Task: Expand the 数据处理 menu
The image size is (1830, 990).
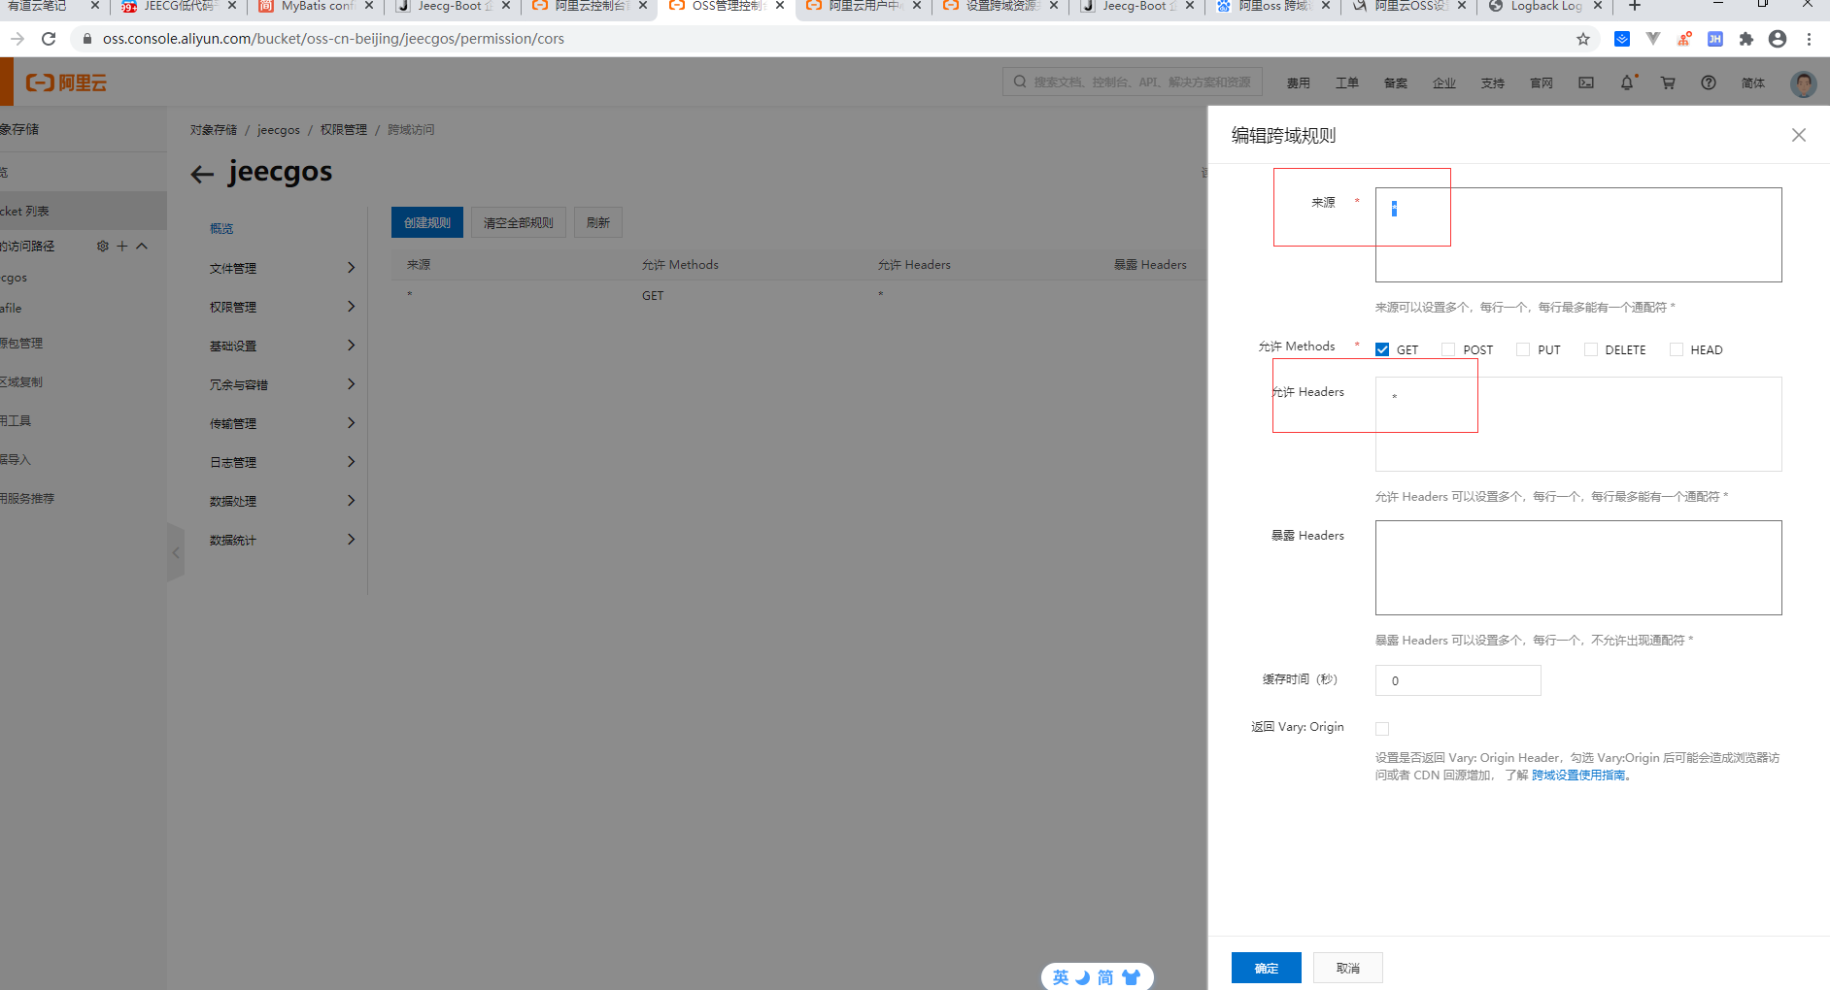Action: point(282,501)
